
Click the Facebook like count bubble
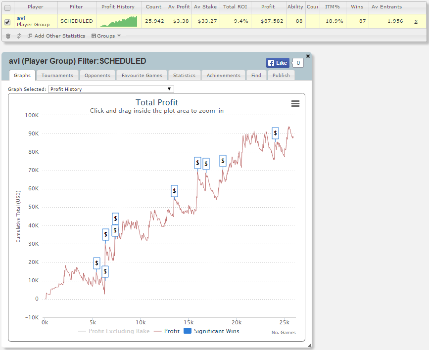(298, 63)
